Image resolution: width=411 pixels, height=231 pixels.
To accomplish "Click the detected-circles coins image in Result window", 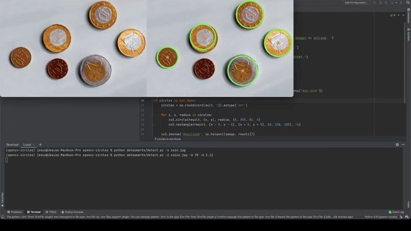I will tap(220, 48).
